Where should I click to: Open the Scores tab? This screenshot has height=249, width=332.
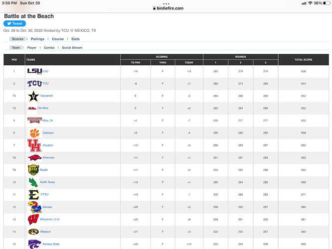click(17, 39)
